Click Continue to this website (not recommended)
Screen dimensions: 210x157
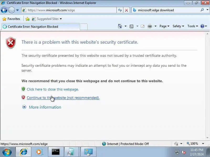pyautogui.click(x=63, y=98)
